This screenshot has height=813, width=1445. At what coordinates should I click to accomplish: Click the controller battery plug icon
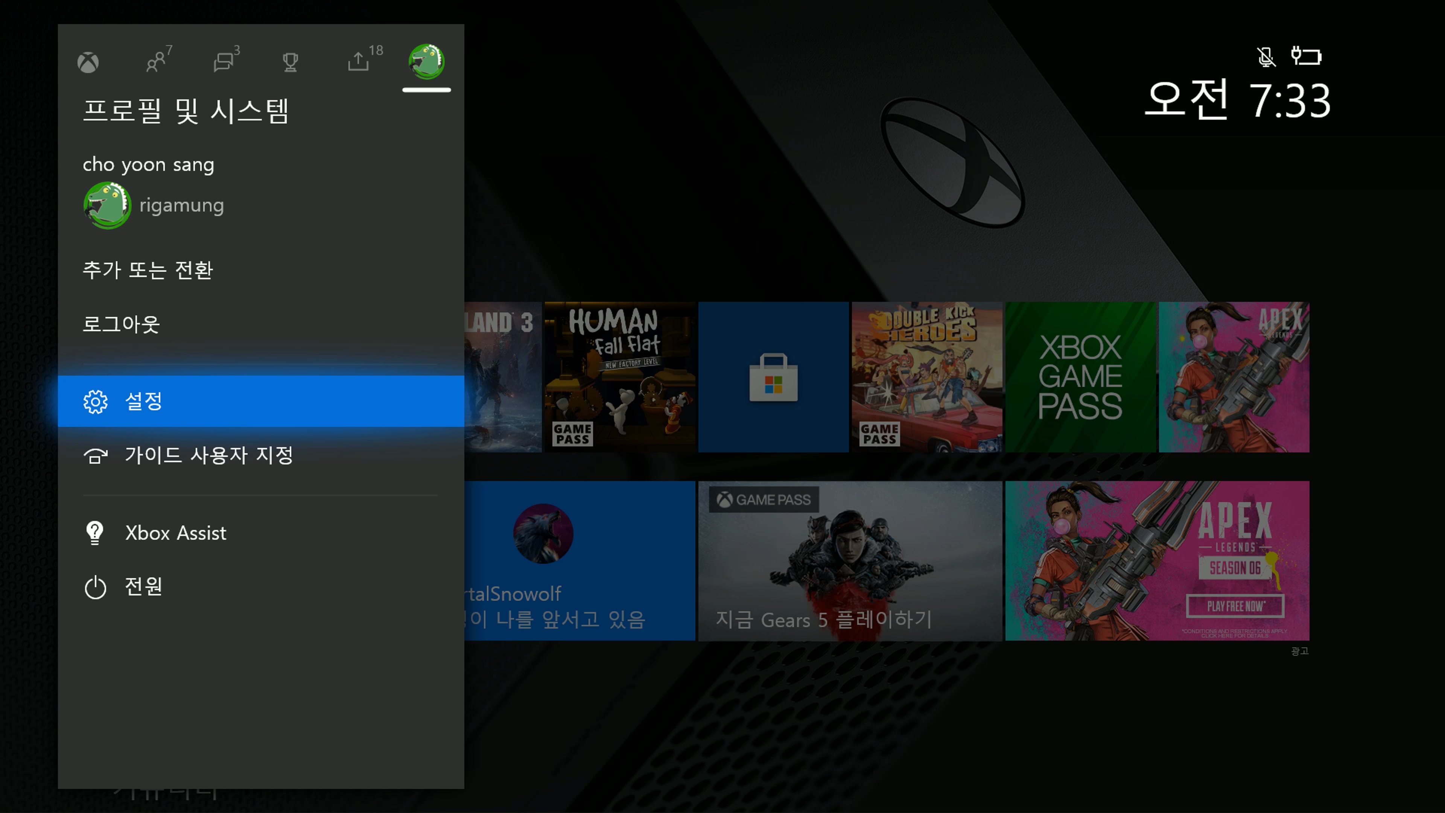point(1306,56)
